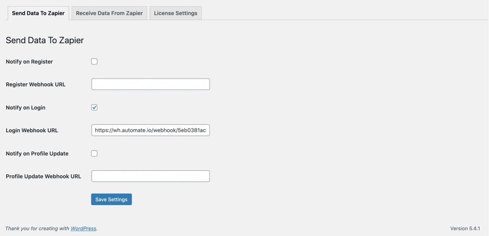This screenshot has height=236, width=489.
Task: Switch to Receive Data From Zapier tab
Action: [109, 13]
